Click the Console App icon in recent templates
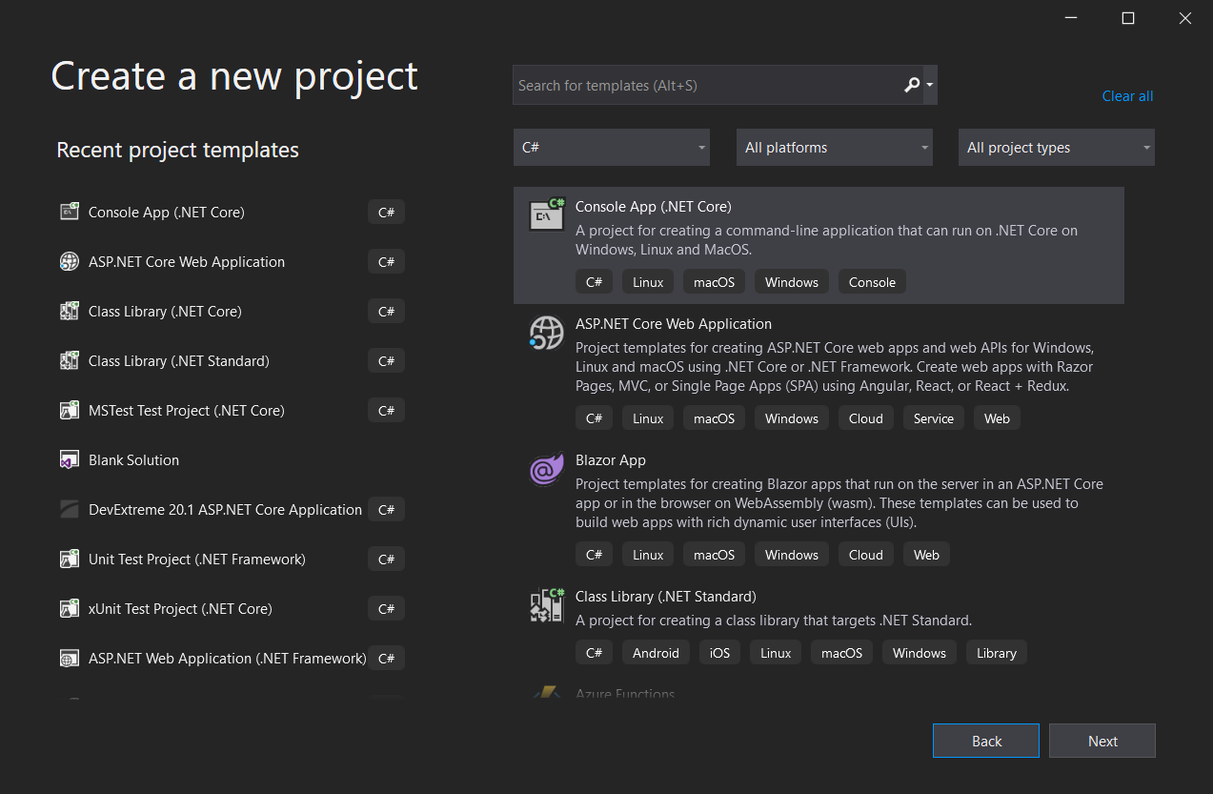The width and height of the screenshot is (1213, 794). (69, 212)
